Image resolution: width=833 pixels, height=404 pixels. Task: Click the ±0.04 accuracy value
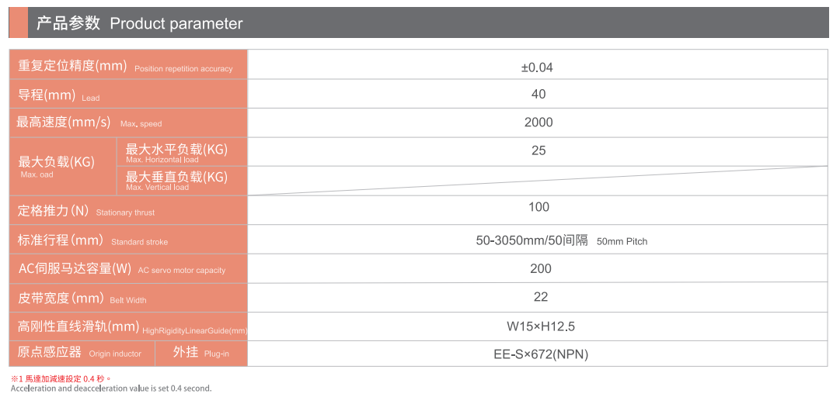tap(538, 67)
